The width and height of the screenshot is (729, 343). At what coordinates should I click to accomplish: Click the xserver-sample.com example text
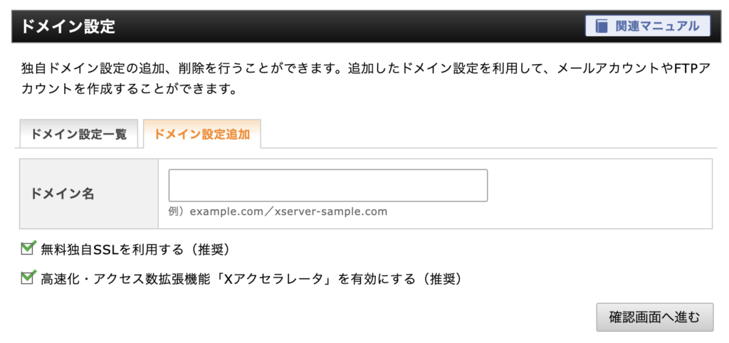coord(330,212)
